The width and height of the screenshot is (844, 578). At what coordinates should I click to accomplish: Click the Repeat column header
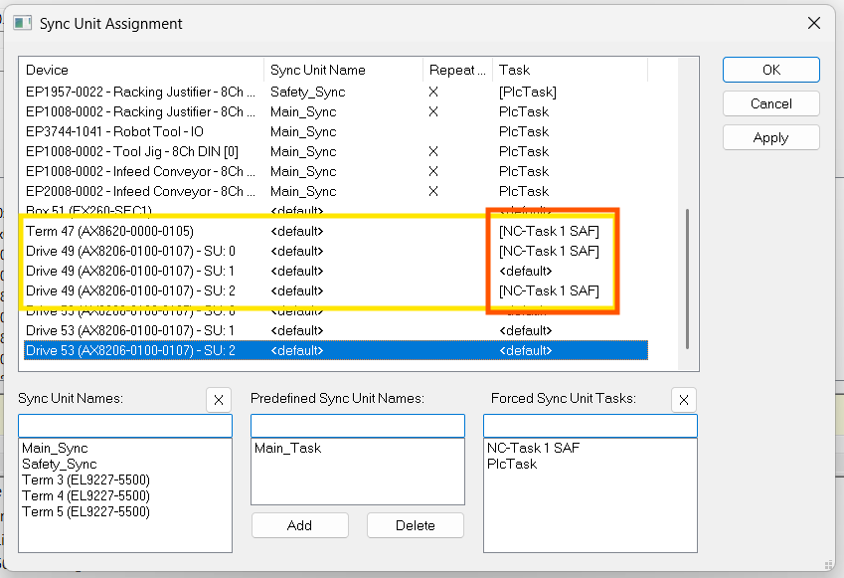point(457,70)
